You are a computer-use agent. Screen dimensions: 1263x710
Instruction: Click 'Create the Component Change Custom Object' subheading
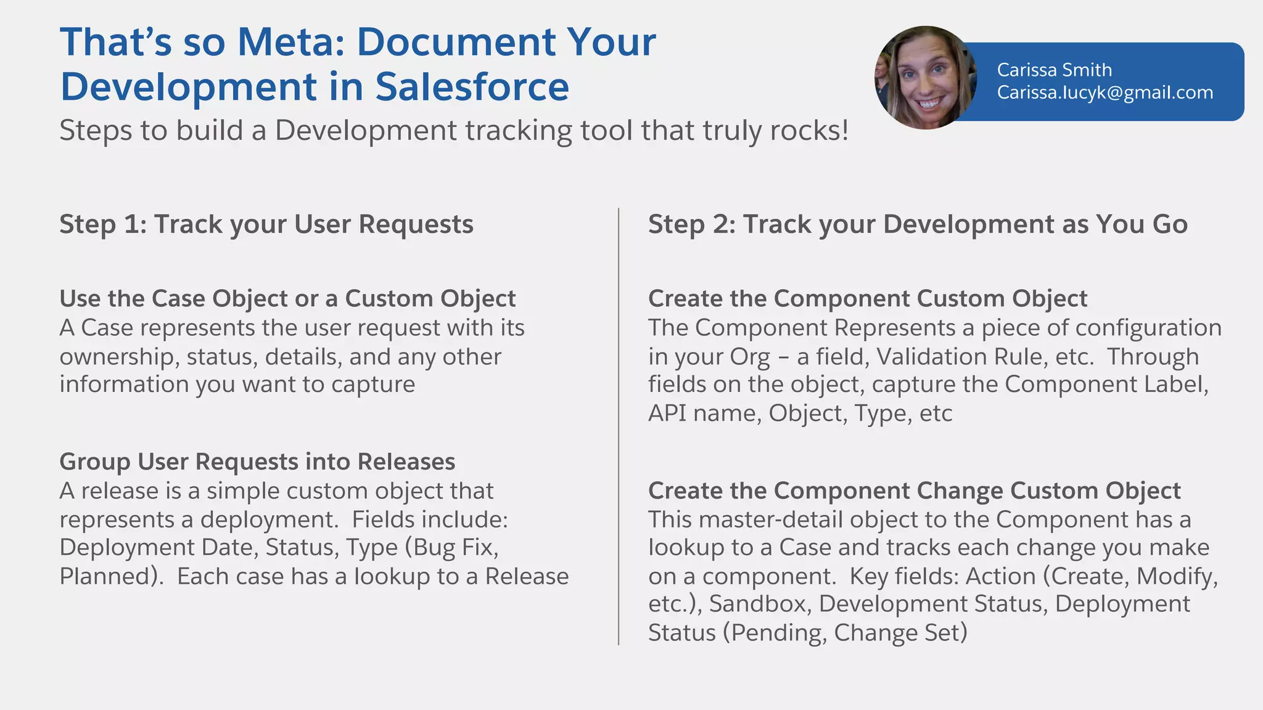click(x=915, y=491)
